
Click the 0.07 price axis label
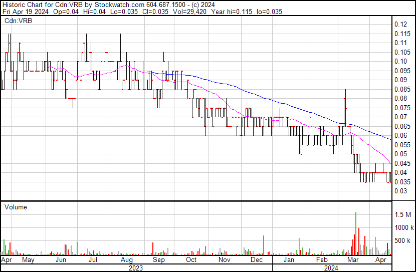click(x=400, y=117)
